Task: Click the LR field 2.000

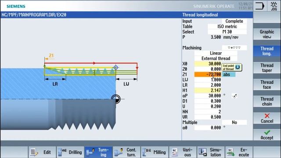Action: point(208,85)
